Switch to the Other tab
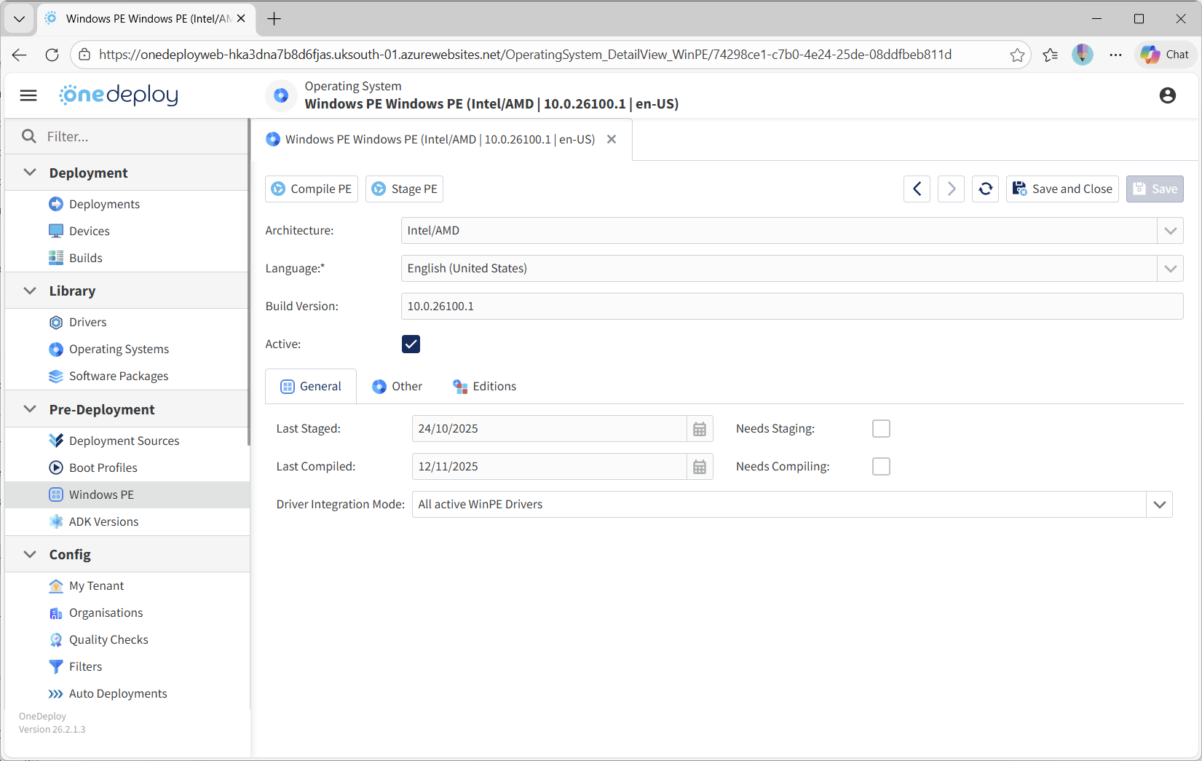The width and height of the screenshot is (1202, 761). (398, 387)
